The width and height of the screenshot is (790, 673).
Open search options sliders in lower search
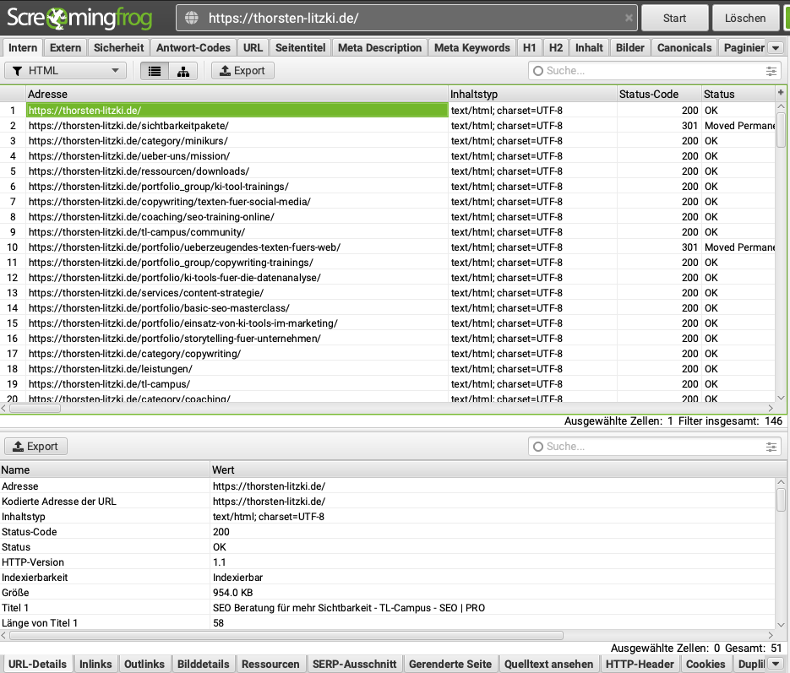coord(771,447)
